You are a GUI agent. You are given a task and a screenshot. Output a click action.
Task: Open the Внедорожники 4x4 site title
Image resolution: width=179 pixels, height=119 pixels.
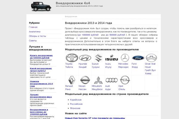73,3
